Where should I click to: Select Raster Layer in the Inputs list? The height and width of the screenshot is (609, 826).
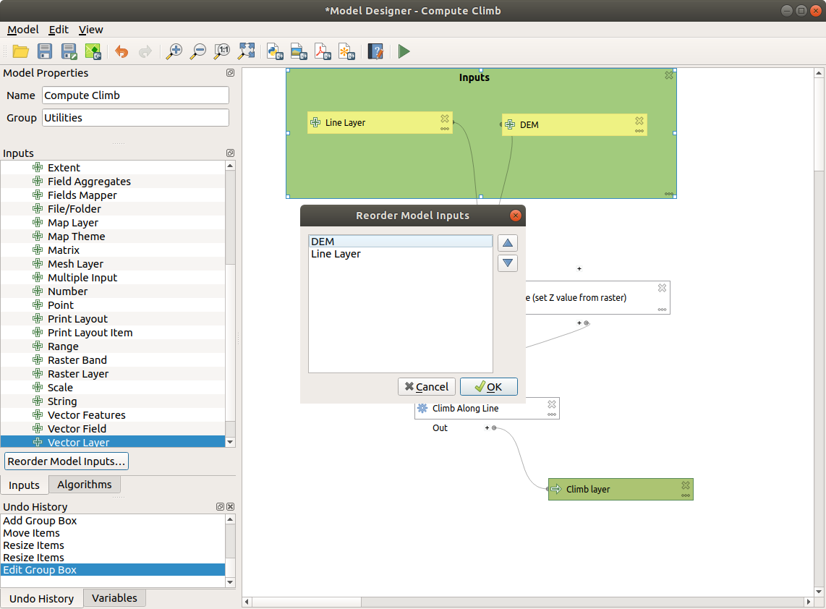78,374
